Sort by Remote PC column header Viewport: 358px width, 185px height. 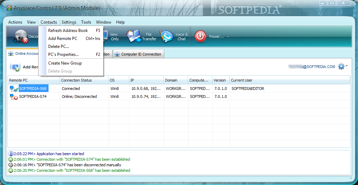click(x=34, y=80)
